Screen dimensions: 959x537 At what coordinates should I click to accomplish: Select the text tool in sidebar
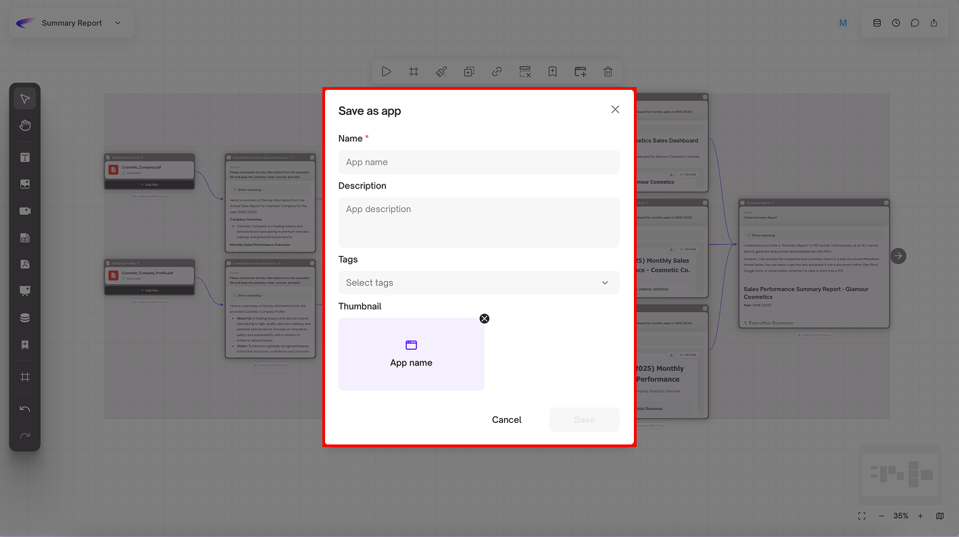point(25,158)
